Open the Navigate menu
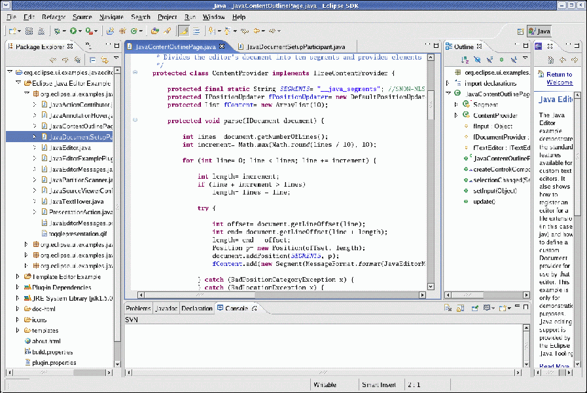 [111, 17]
